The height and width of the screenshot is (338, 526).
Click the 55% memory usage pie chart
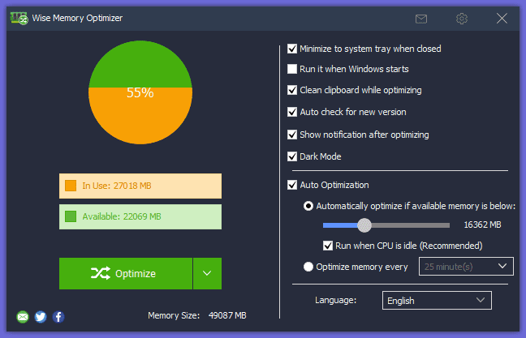(x=140, y=92)
